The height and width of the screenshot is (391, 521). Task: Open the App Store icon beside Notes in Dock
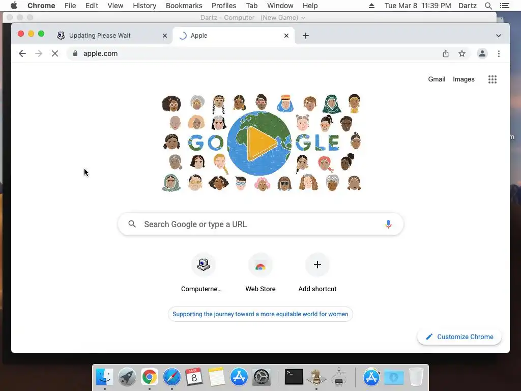pyautogui.click(x=239, y=377)
